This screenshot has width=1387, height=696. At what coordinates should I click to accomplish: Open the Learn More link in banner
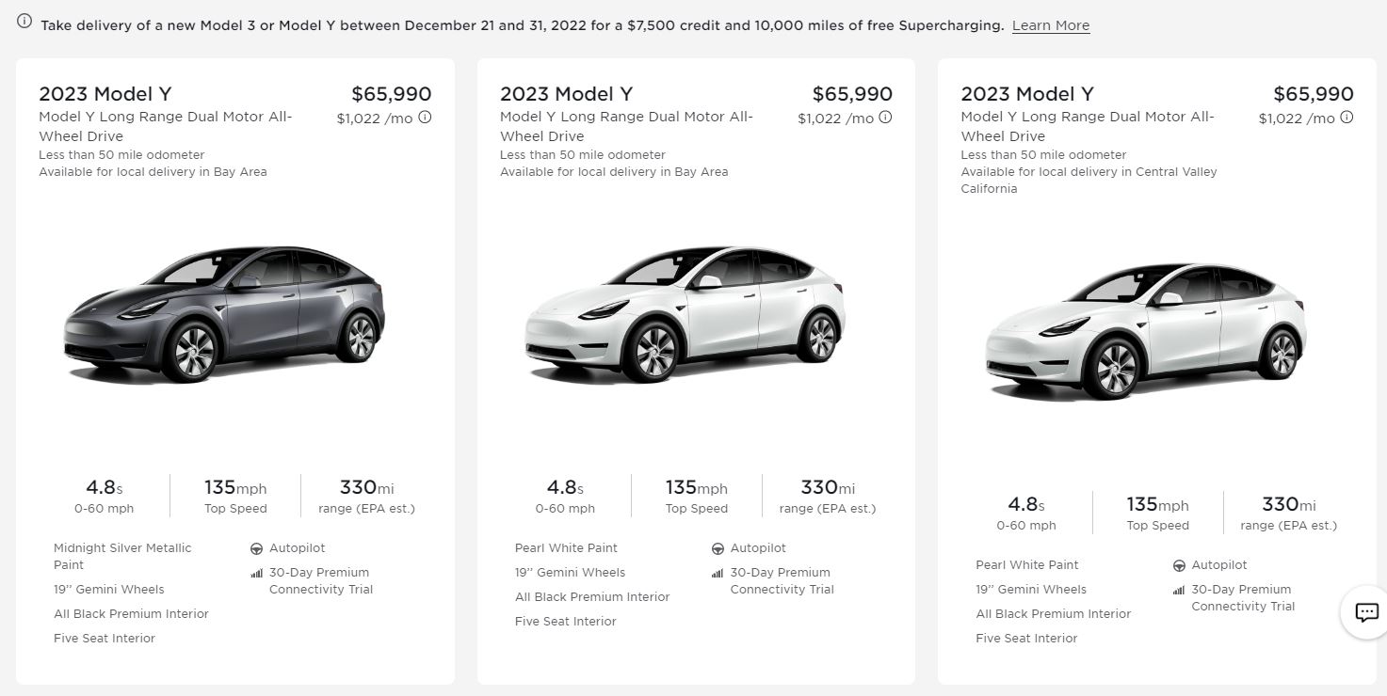point(1050,25)
